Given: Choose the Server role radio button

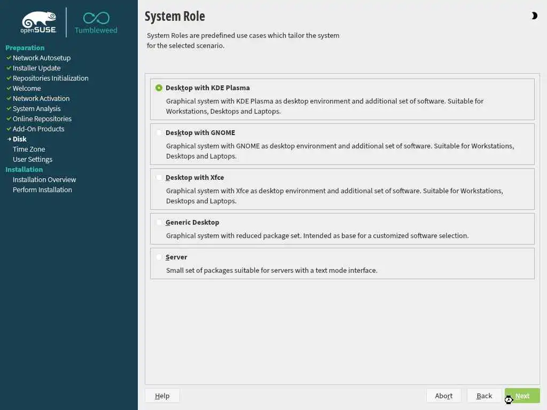Looking at the screenshot, I should tap(159, 257).
